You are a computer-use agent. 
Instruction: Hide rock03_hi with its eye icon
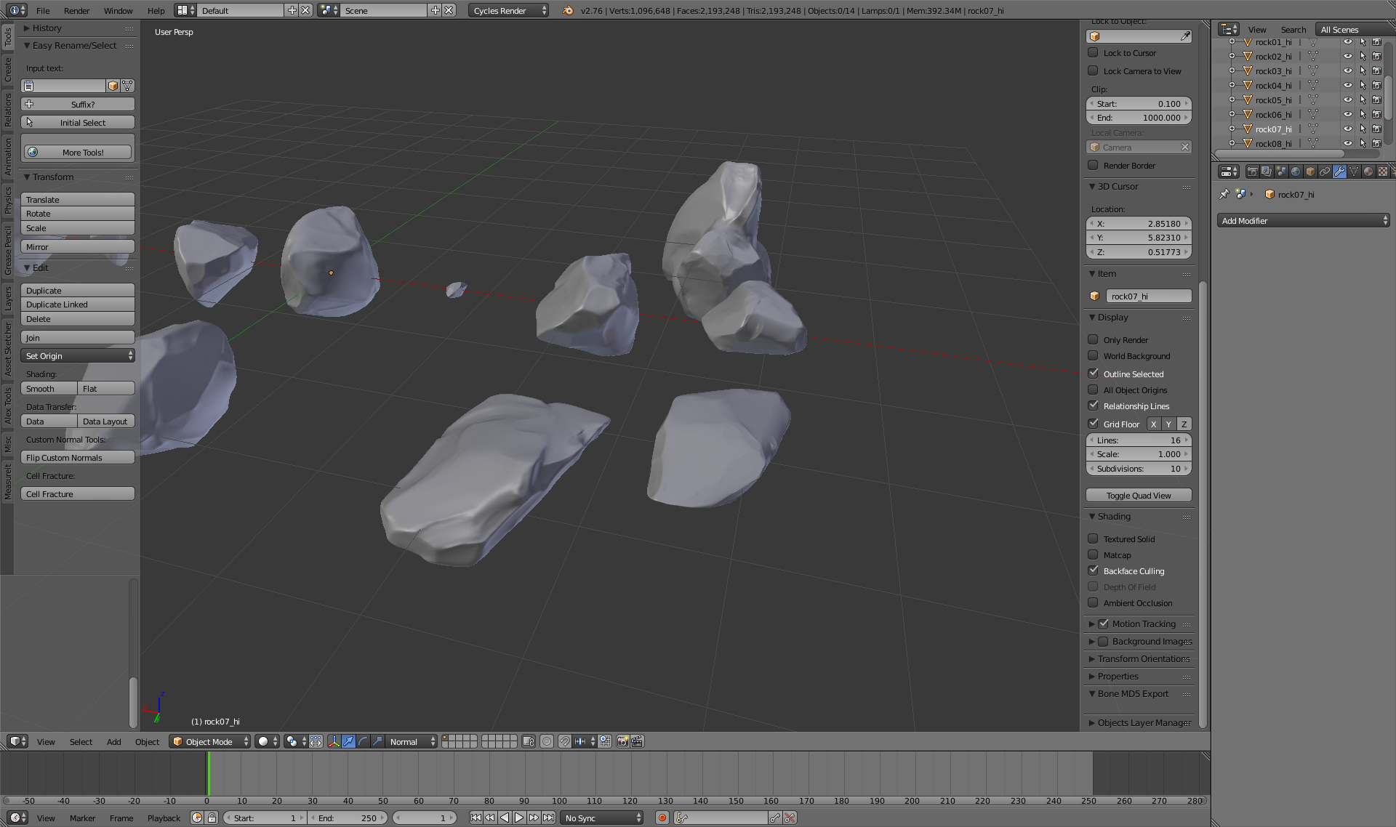click(1347, 70)
